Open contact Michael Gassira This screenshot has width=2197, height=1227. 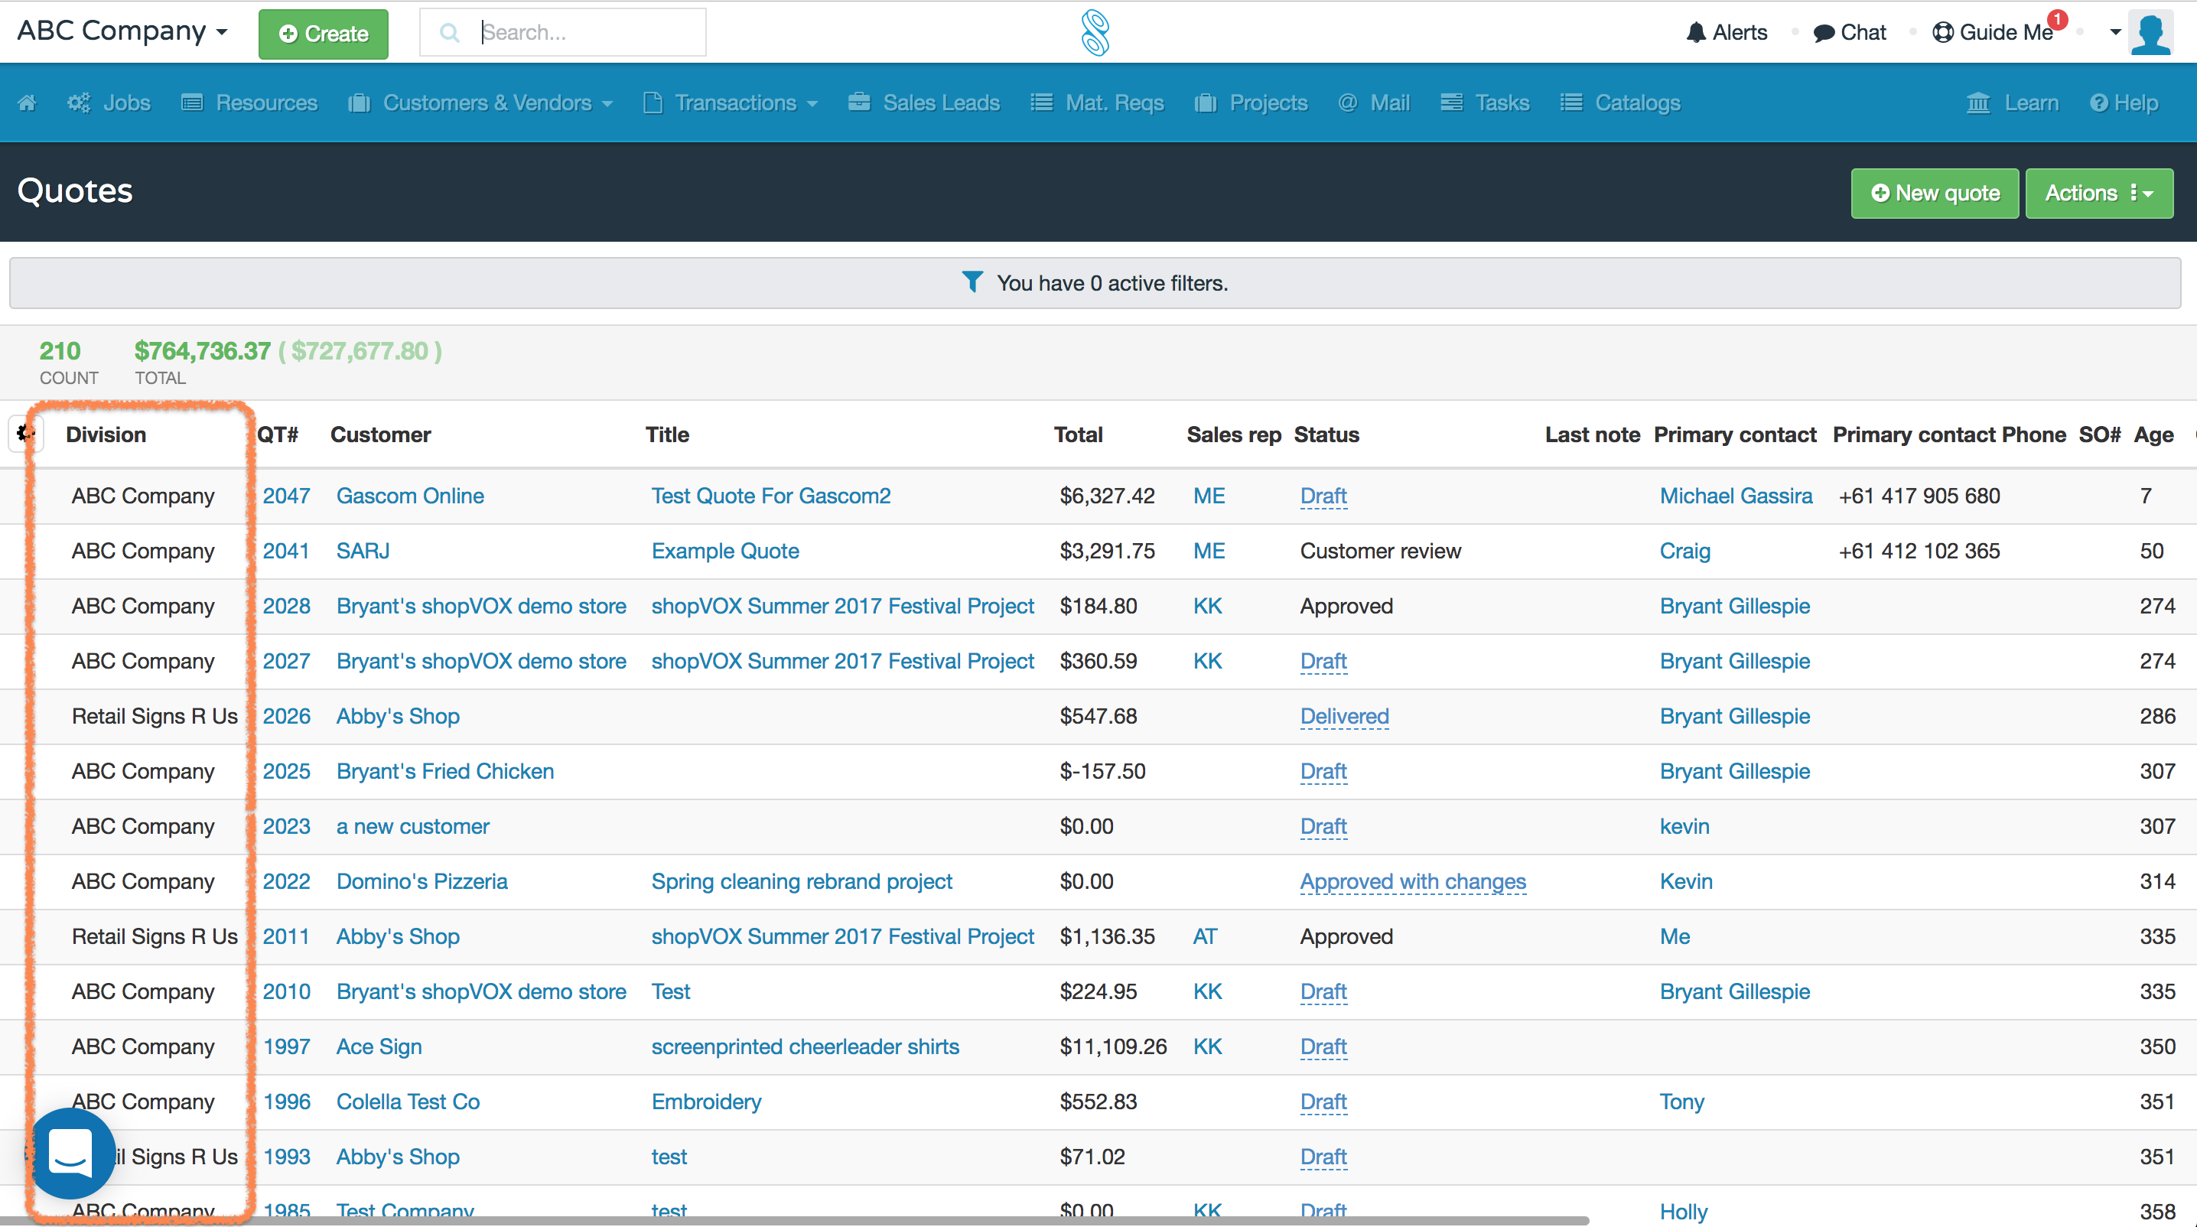tap(1736, 496)
